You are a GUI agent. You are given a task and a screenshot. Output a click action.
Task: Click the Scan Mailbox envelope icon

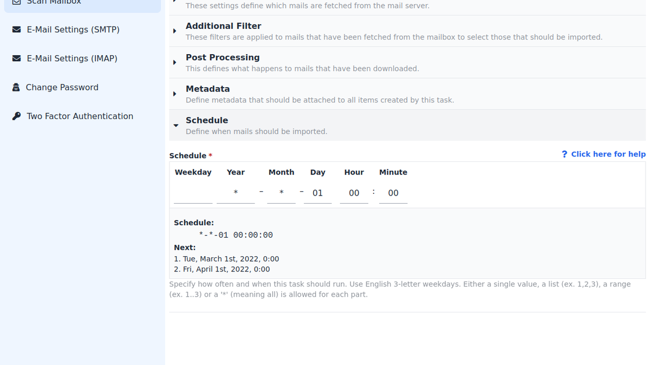click(x=17, y=2)
